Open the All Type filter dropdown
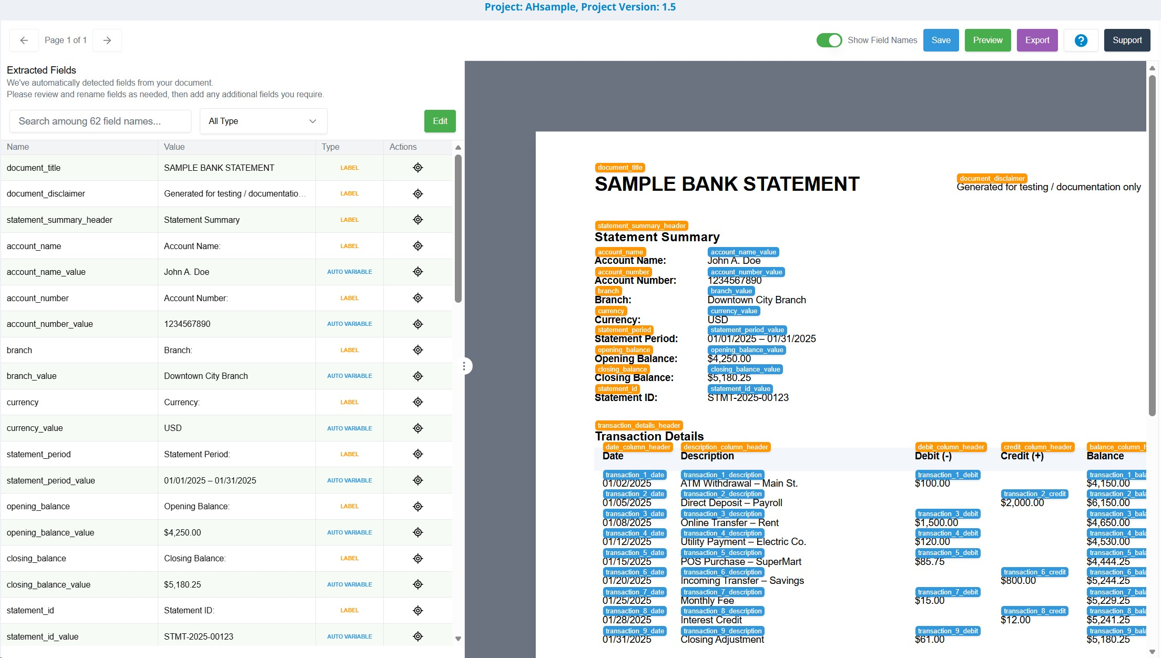 coord(263,121)
